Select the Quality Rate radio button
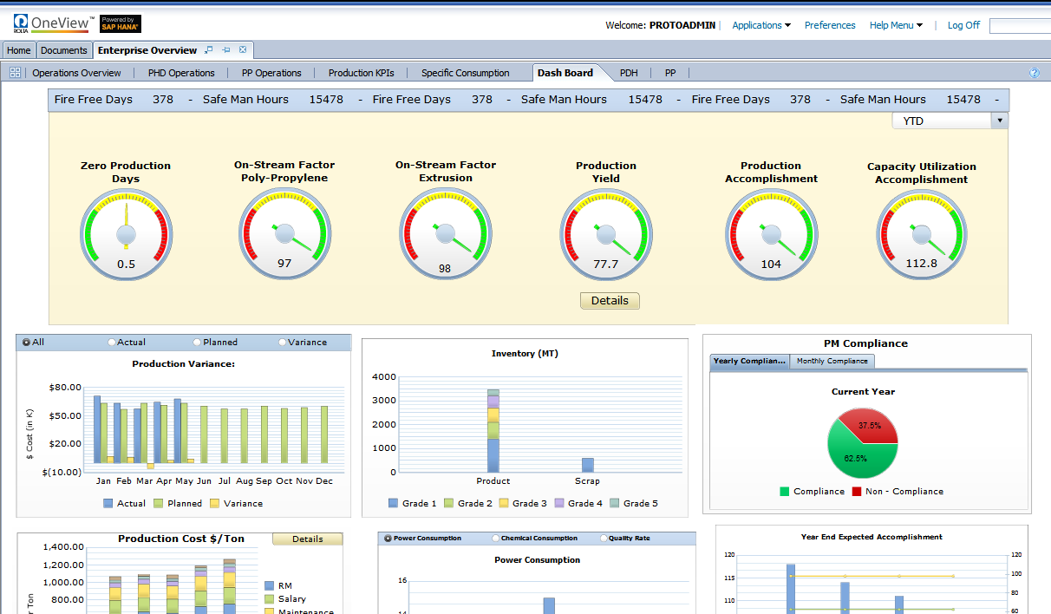This screenshot has width=1051, height=614. point(604,539)
